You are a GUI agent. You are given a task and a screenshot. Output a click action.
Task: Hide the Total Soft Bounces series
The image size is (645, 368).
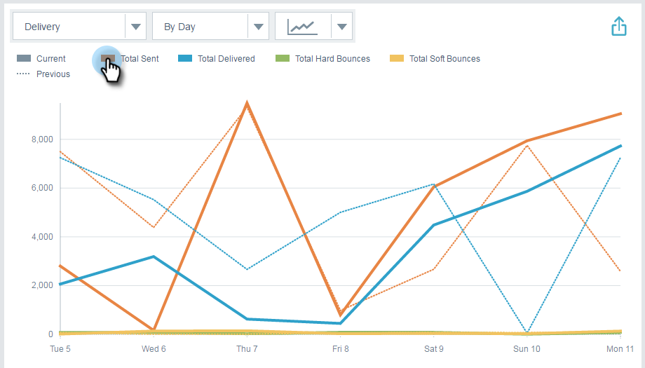tap(397, 58)
